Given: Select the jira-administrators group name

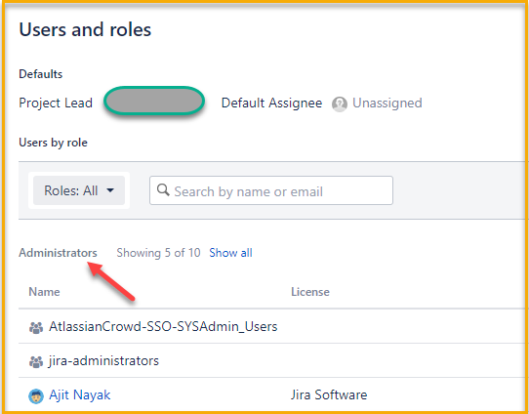Looking at the screenshot, I should click(x=103, y=360).
